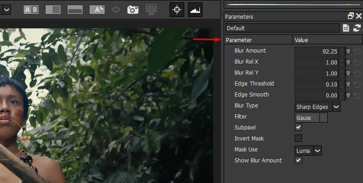Click the Parameter column header
The width and height of the screenshot is (363, 183).
(x=258, y=40)
